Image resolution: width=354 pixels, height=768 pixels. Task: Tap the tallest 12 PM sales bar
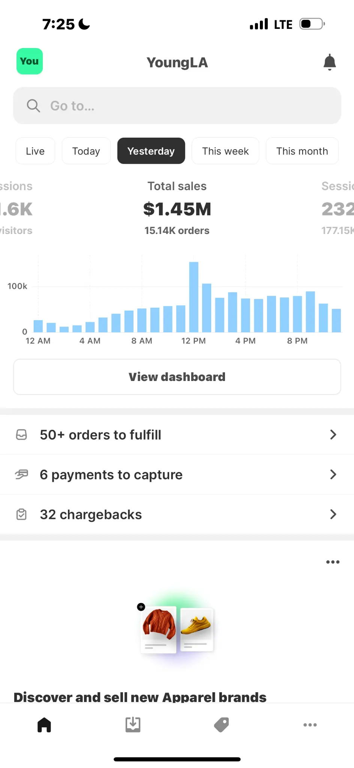click(x=194, y=297)
